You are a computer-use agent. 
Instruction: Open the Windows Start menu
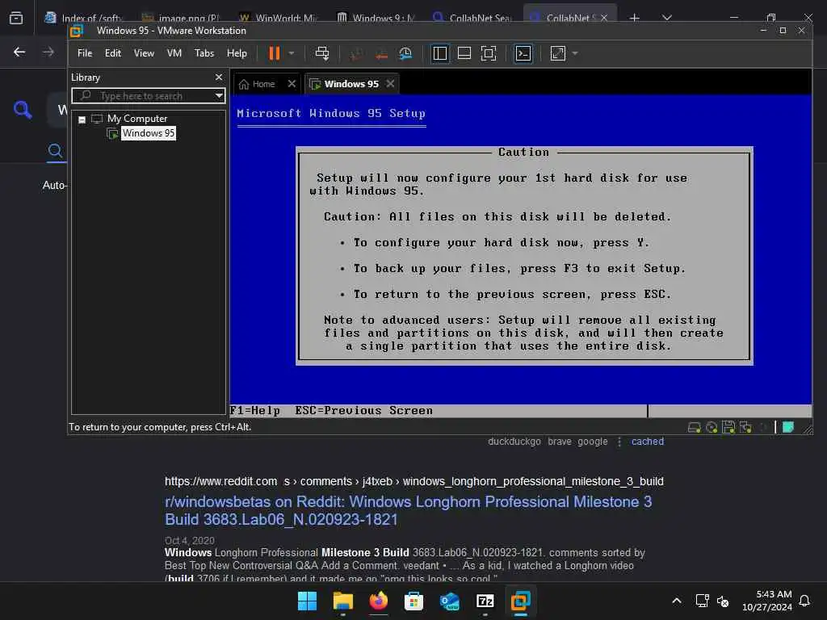(308, 601)
